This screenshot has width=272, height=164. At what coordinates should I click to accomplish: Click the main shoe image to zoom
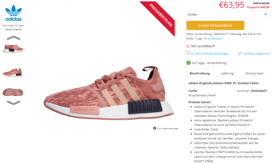pyautogui.click(x=108, y=93)
